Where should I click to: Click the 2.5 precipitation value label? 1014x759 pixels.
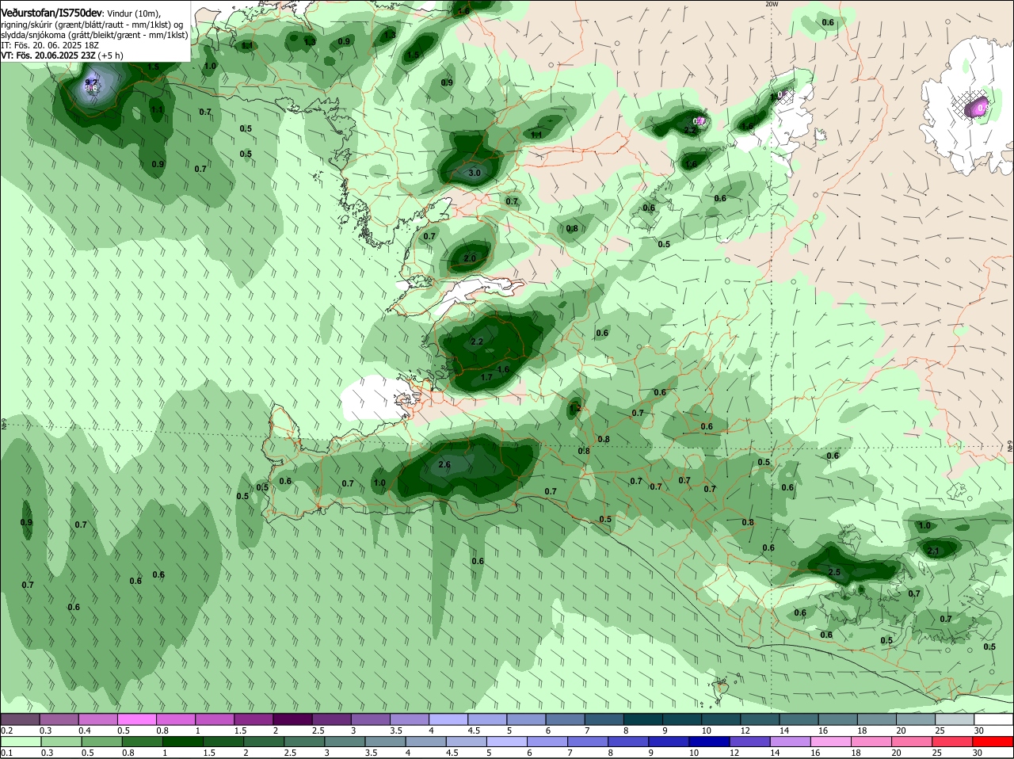834,572
